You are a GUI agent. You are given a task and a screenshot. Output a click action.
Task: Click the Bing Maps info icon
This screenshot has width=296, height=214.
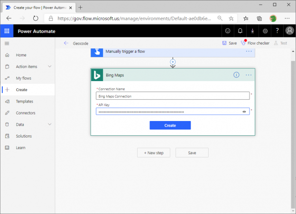(236, 75)
